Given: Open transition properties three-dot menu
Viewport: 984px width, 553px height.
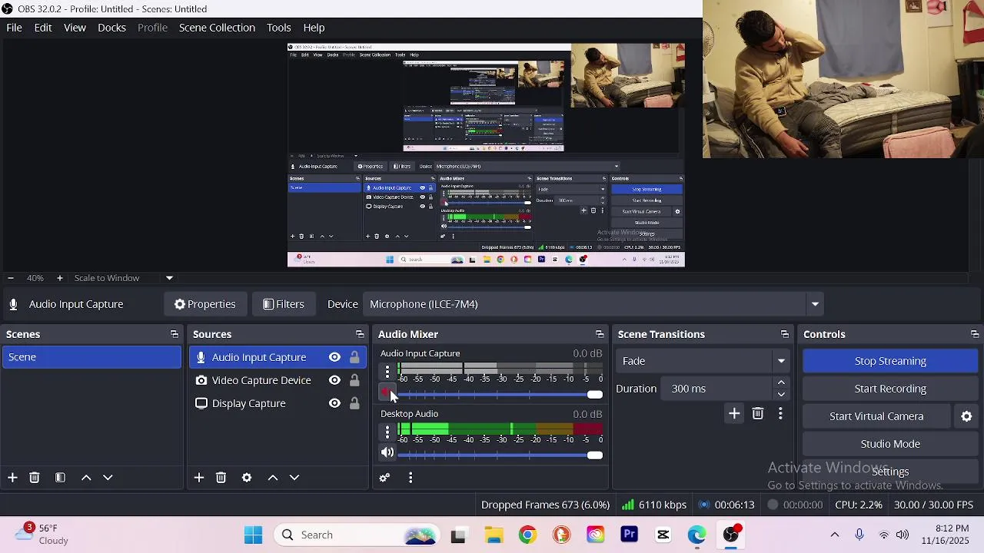Looking at the screenshot, I should click(780, 414).
